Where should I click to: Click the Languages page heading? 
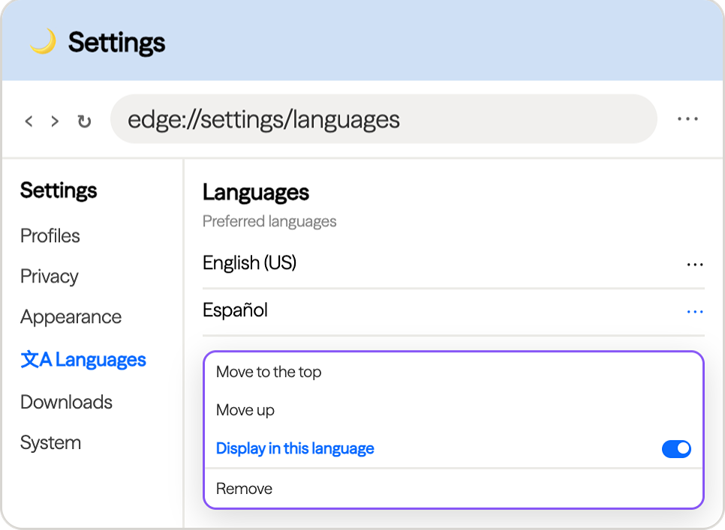pos(256,192)
